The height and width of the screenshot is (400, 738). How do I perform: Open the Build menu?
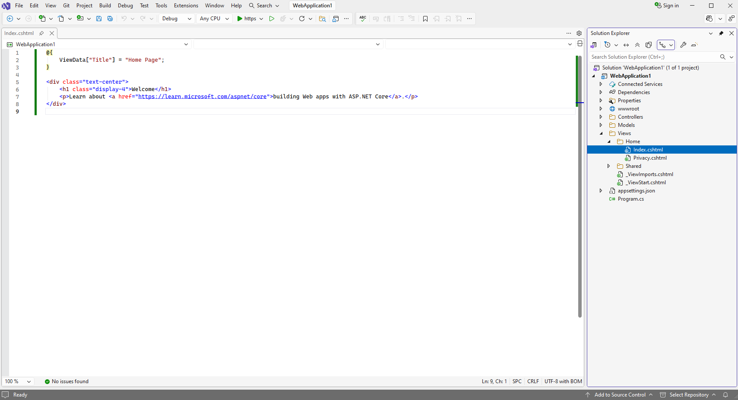pos(105,6)
